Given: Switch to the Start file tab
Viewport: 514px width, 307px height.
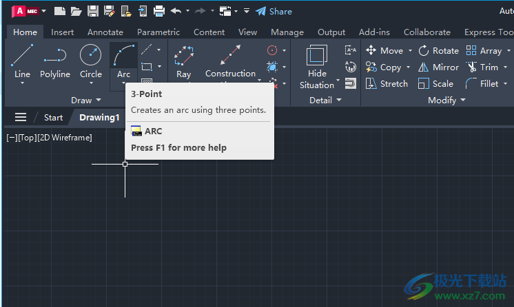Looking at the screenshot, I should 53,117.
